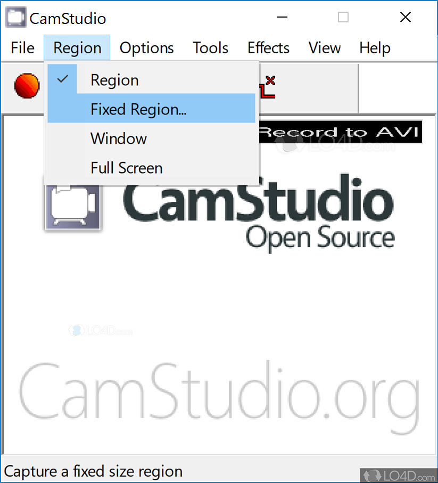Open the View menu

(325, 48)
